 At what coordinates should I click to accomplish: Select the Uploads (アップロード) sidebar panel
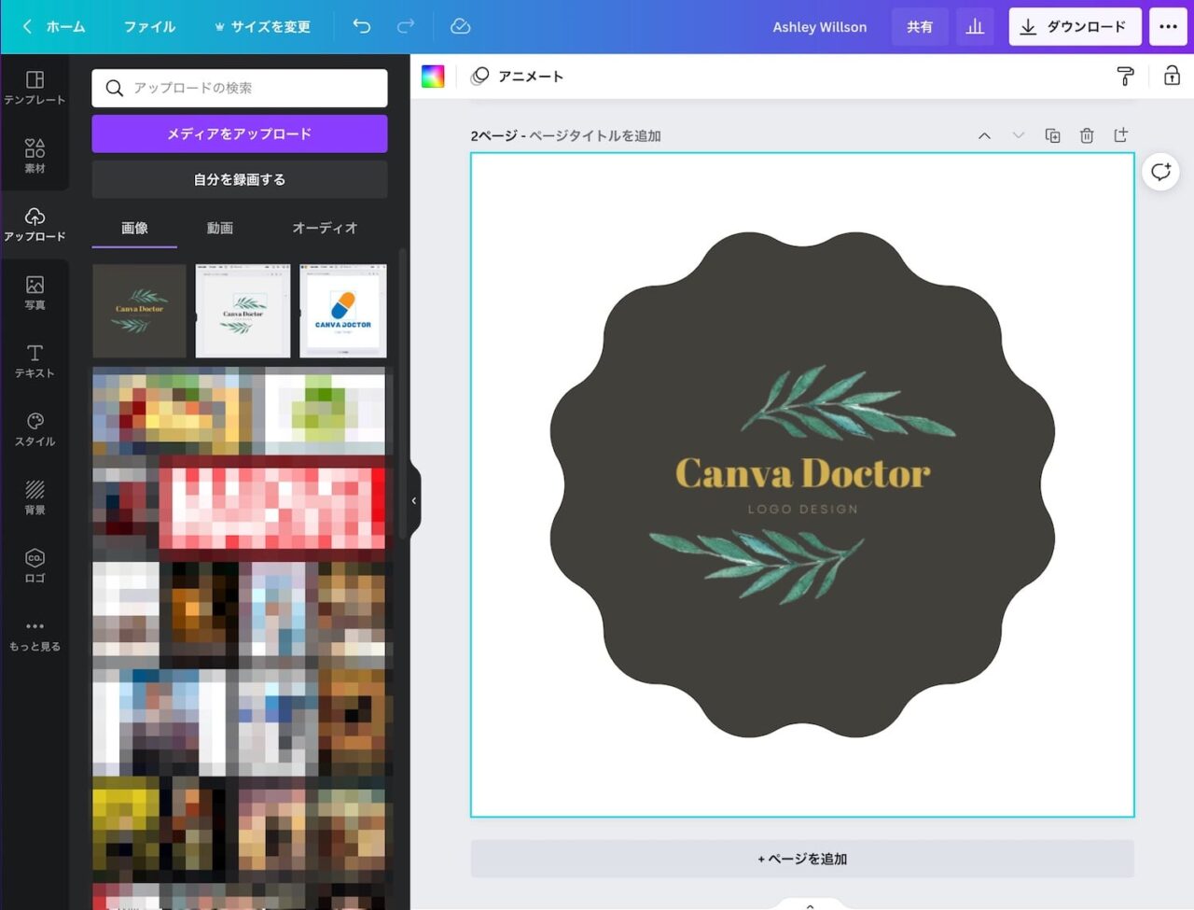coord(35,225)
